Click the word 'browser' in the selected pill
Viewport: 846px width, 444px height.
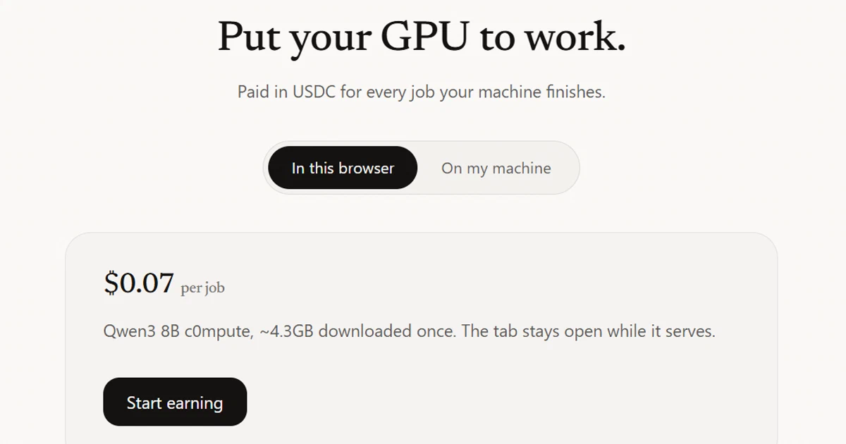367,168
